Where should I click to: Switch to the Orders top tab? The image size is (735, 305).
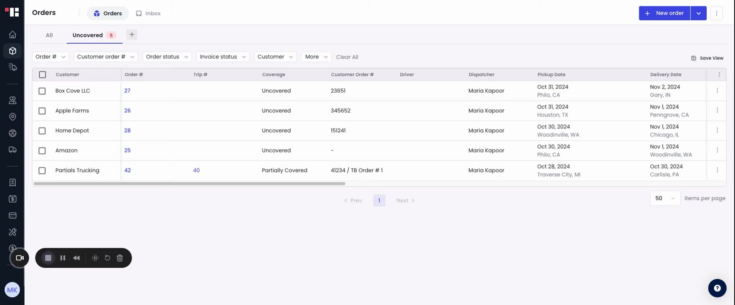[x=108, y=13]
